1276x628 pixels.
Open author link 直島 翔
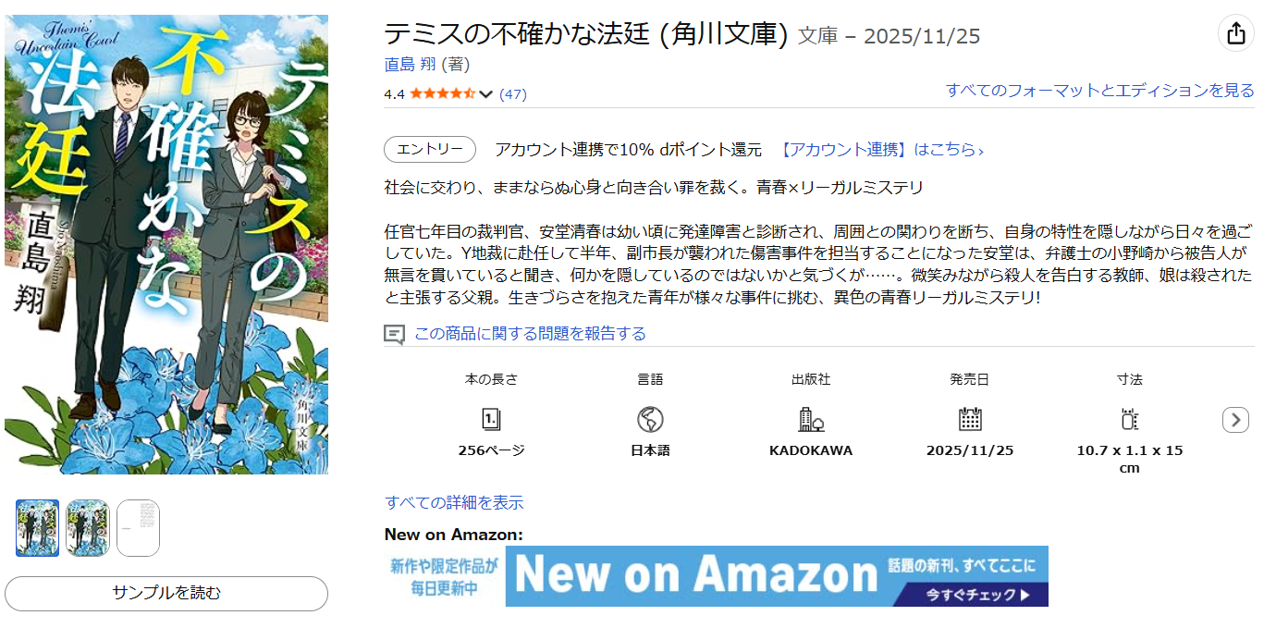point(411,65)
